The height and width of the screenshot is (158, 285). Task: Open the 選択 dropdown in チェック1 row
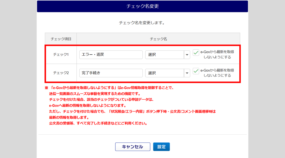[168, 55]
